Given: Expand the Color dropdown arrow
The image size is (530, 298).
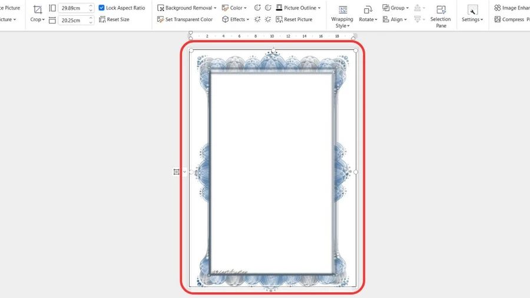Looking at the screenshot, I should tap(245, 8).
